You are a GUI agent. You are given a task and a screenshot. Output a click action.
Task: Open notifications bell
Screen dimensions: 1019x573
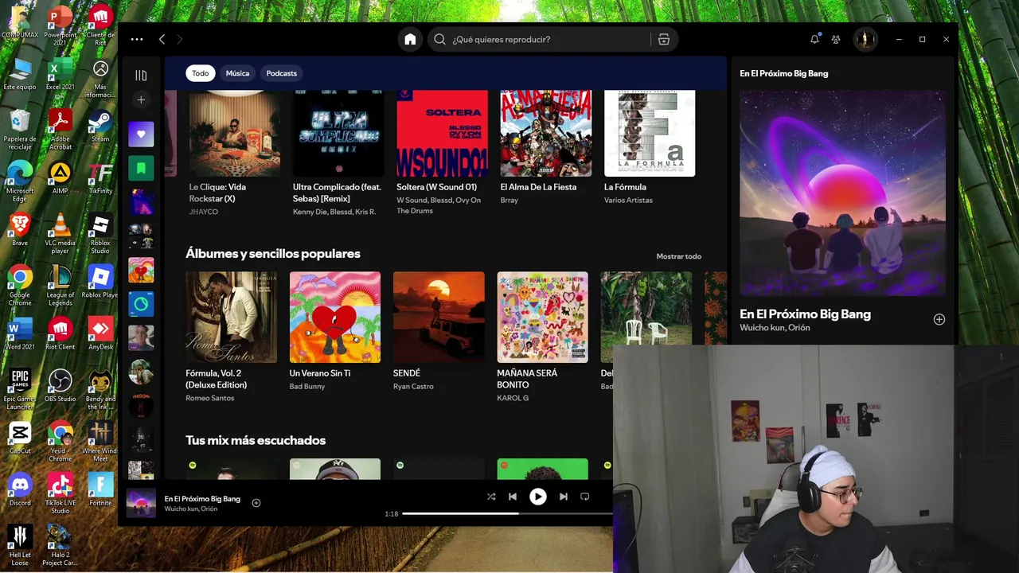814,39
